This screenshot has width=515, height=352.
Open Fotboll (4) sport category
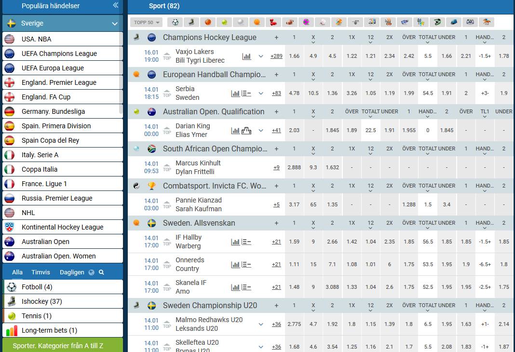coord(62,287)
